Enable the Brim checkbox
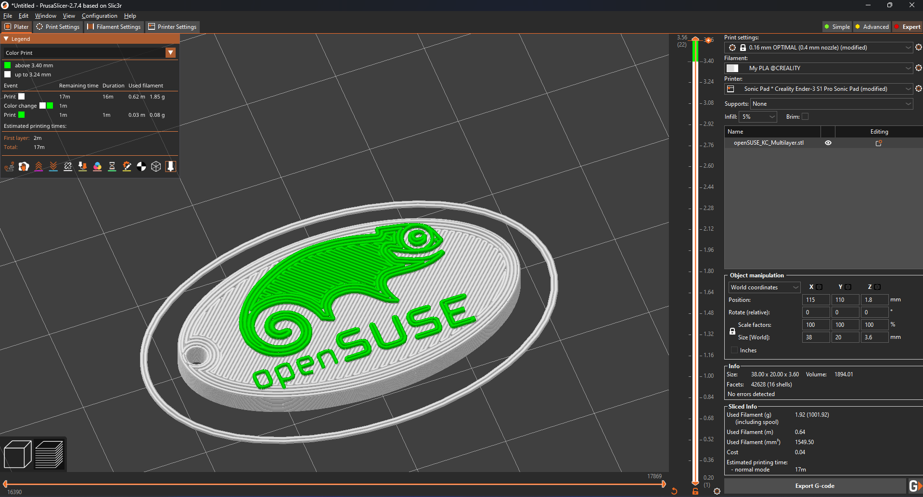The height and width of the screenshot is (497, 923). point(805,116)
